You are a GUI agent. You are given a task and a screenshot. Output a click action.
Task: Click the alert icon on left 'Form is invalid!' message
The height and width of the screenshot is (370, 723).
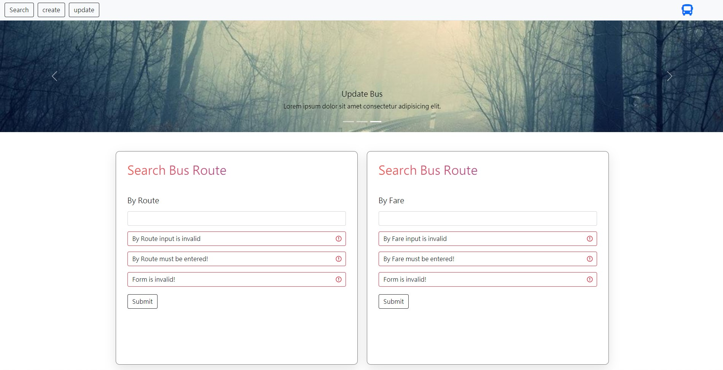tap(338, 279)
